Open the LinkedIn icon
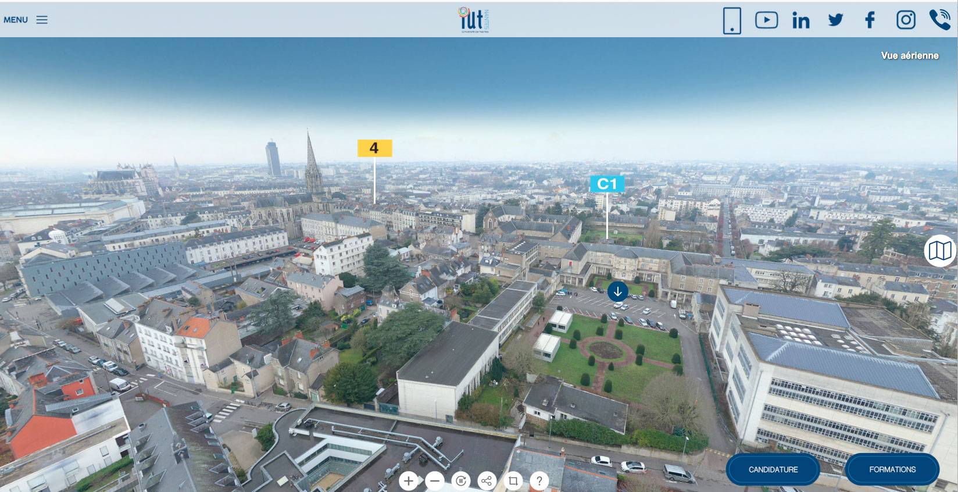Image resolution: width=958 pixels, height=492 pixels. tap(800, 21)
